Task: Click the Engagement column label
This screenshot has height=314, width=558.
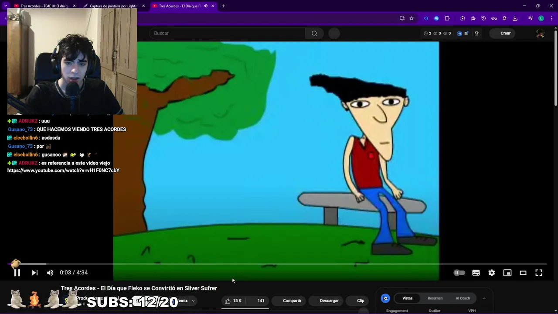Action: (x=397, y=311)
